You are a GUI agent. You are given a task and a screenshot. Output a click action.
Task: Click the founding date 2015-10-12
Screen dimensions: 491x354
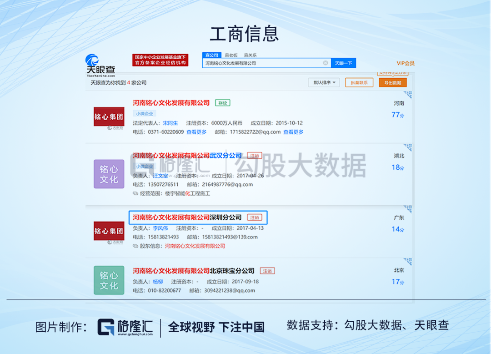[x=289, y=123]
